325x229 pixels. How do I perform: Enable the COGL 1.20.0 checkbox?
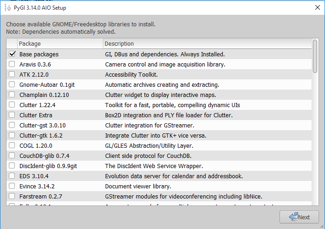pos(12,145)
